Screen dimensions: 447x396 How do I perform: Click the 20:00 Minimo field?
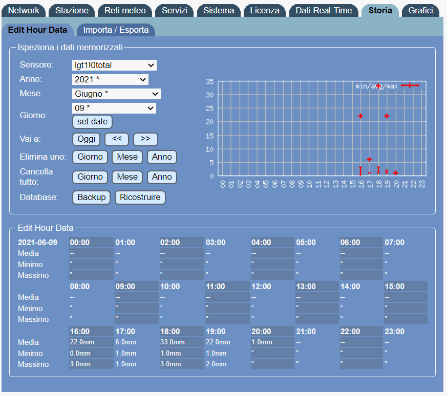(272, 353)
